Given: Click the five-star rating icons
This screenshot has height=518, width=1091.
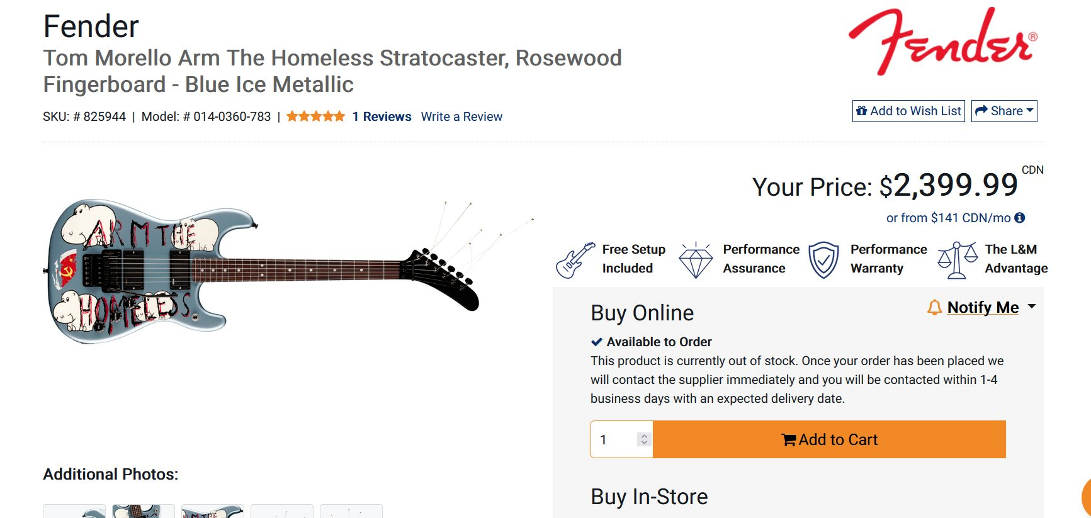Looking at the screenshot, I should tap(315, 116).
